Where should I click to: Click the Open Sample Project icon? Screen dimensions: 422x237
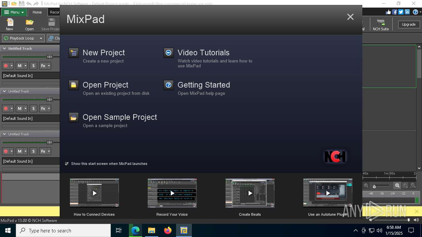(74, 118)
